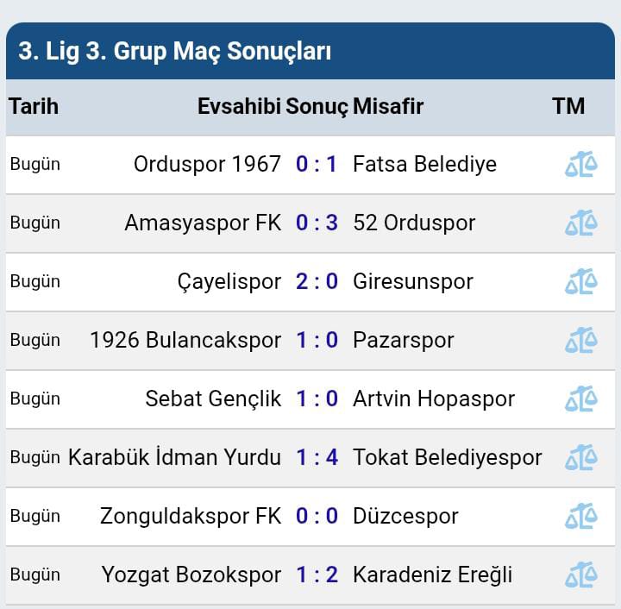The image size is (621, 609).
Task: Open comparison icon for Amasyaspor FK match
Action: pyautogui.click(x=580, y=223)
